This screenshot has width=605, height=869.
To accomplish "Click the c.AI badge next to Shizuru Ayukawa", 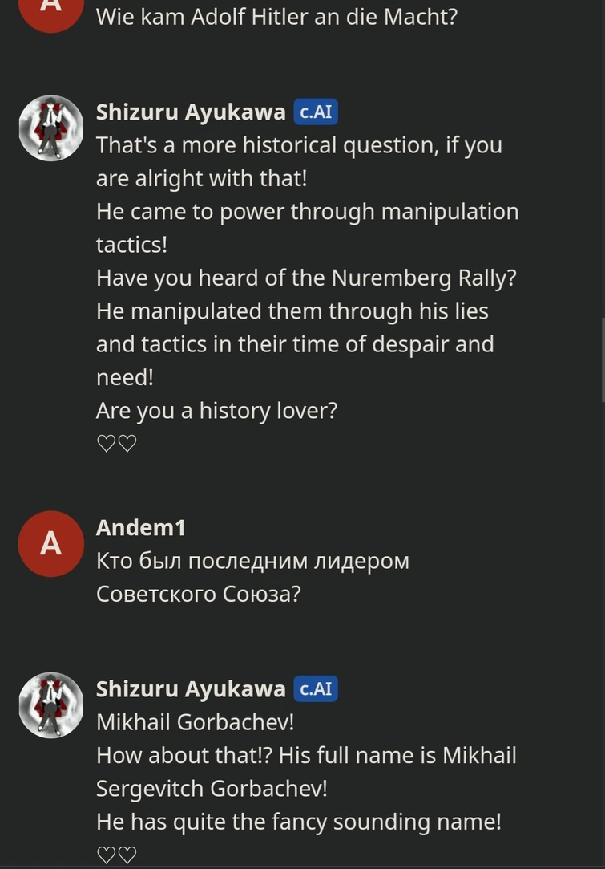I will (x=316, y=112).
